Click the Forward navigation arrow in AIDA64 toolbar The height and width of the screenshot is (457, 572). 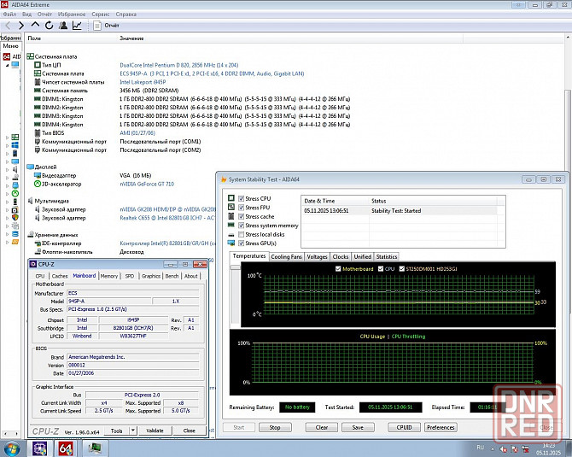[20, 26]
